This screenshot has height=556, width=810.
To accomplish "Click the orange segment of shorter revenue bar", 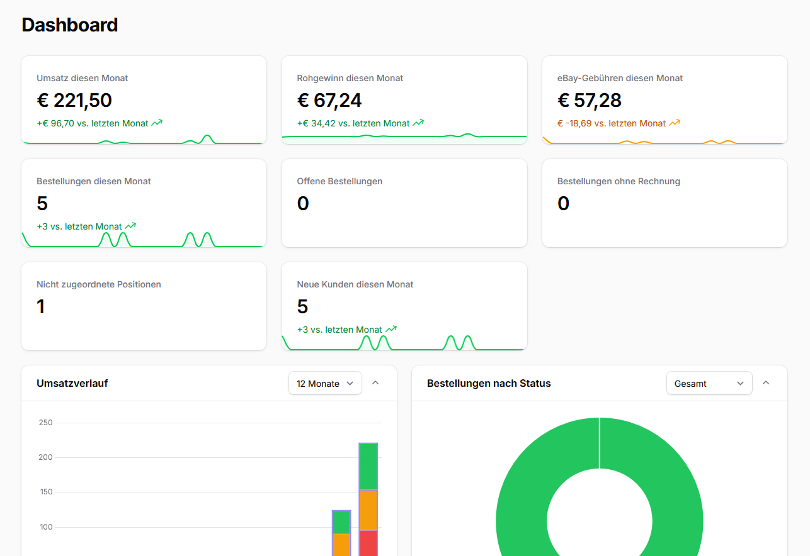I will click(341, 545).
